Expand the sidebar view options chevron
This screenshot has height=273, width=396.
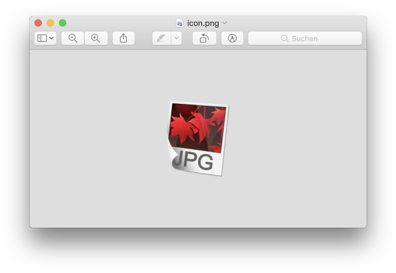point(51,38)
